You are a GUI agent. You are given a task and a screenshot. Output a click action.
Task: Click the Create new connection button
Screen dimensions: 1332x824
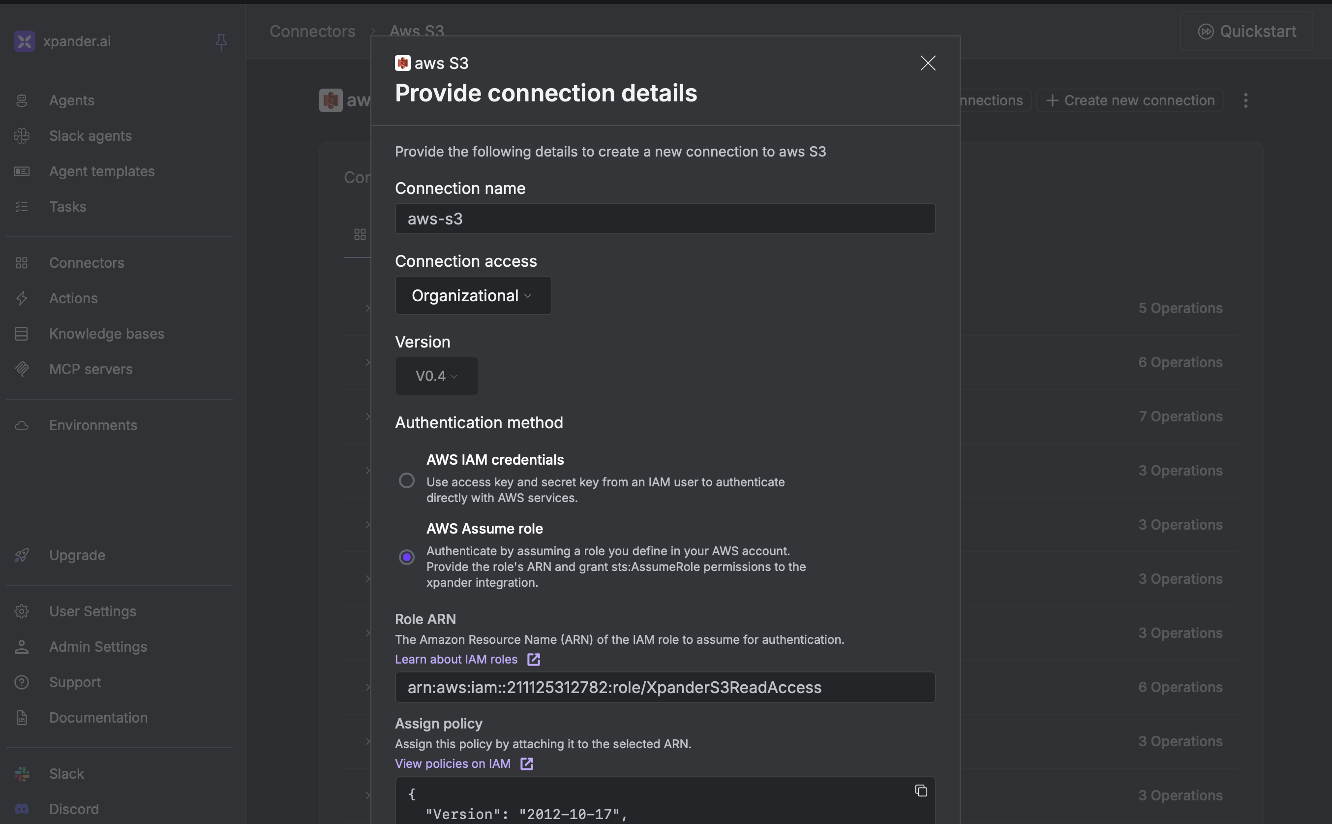(1129, 100)
